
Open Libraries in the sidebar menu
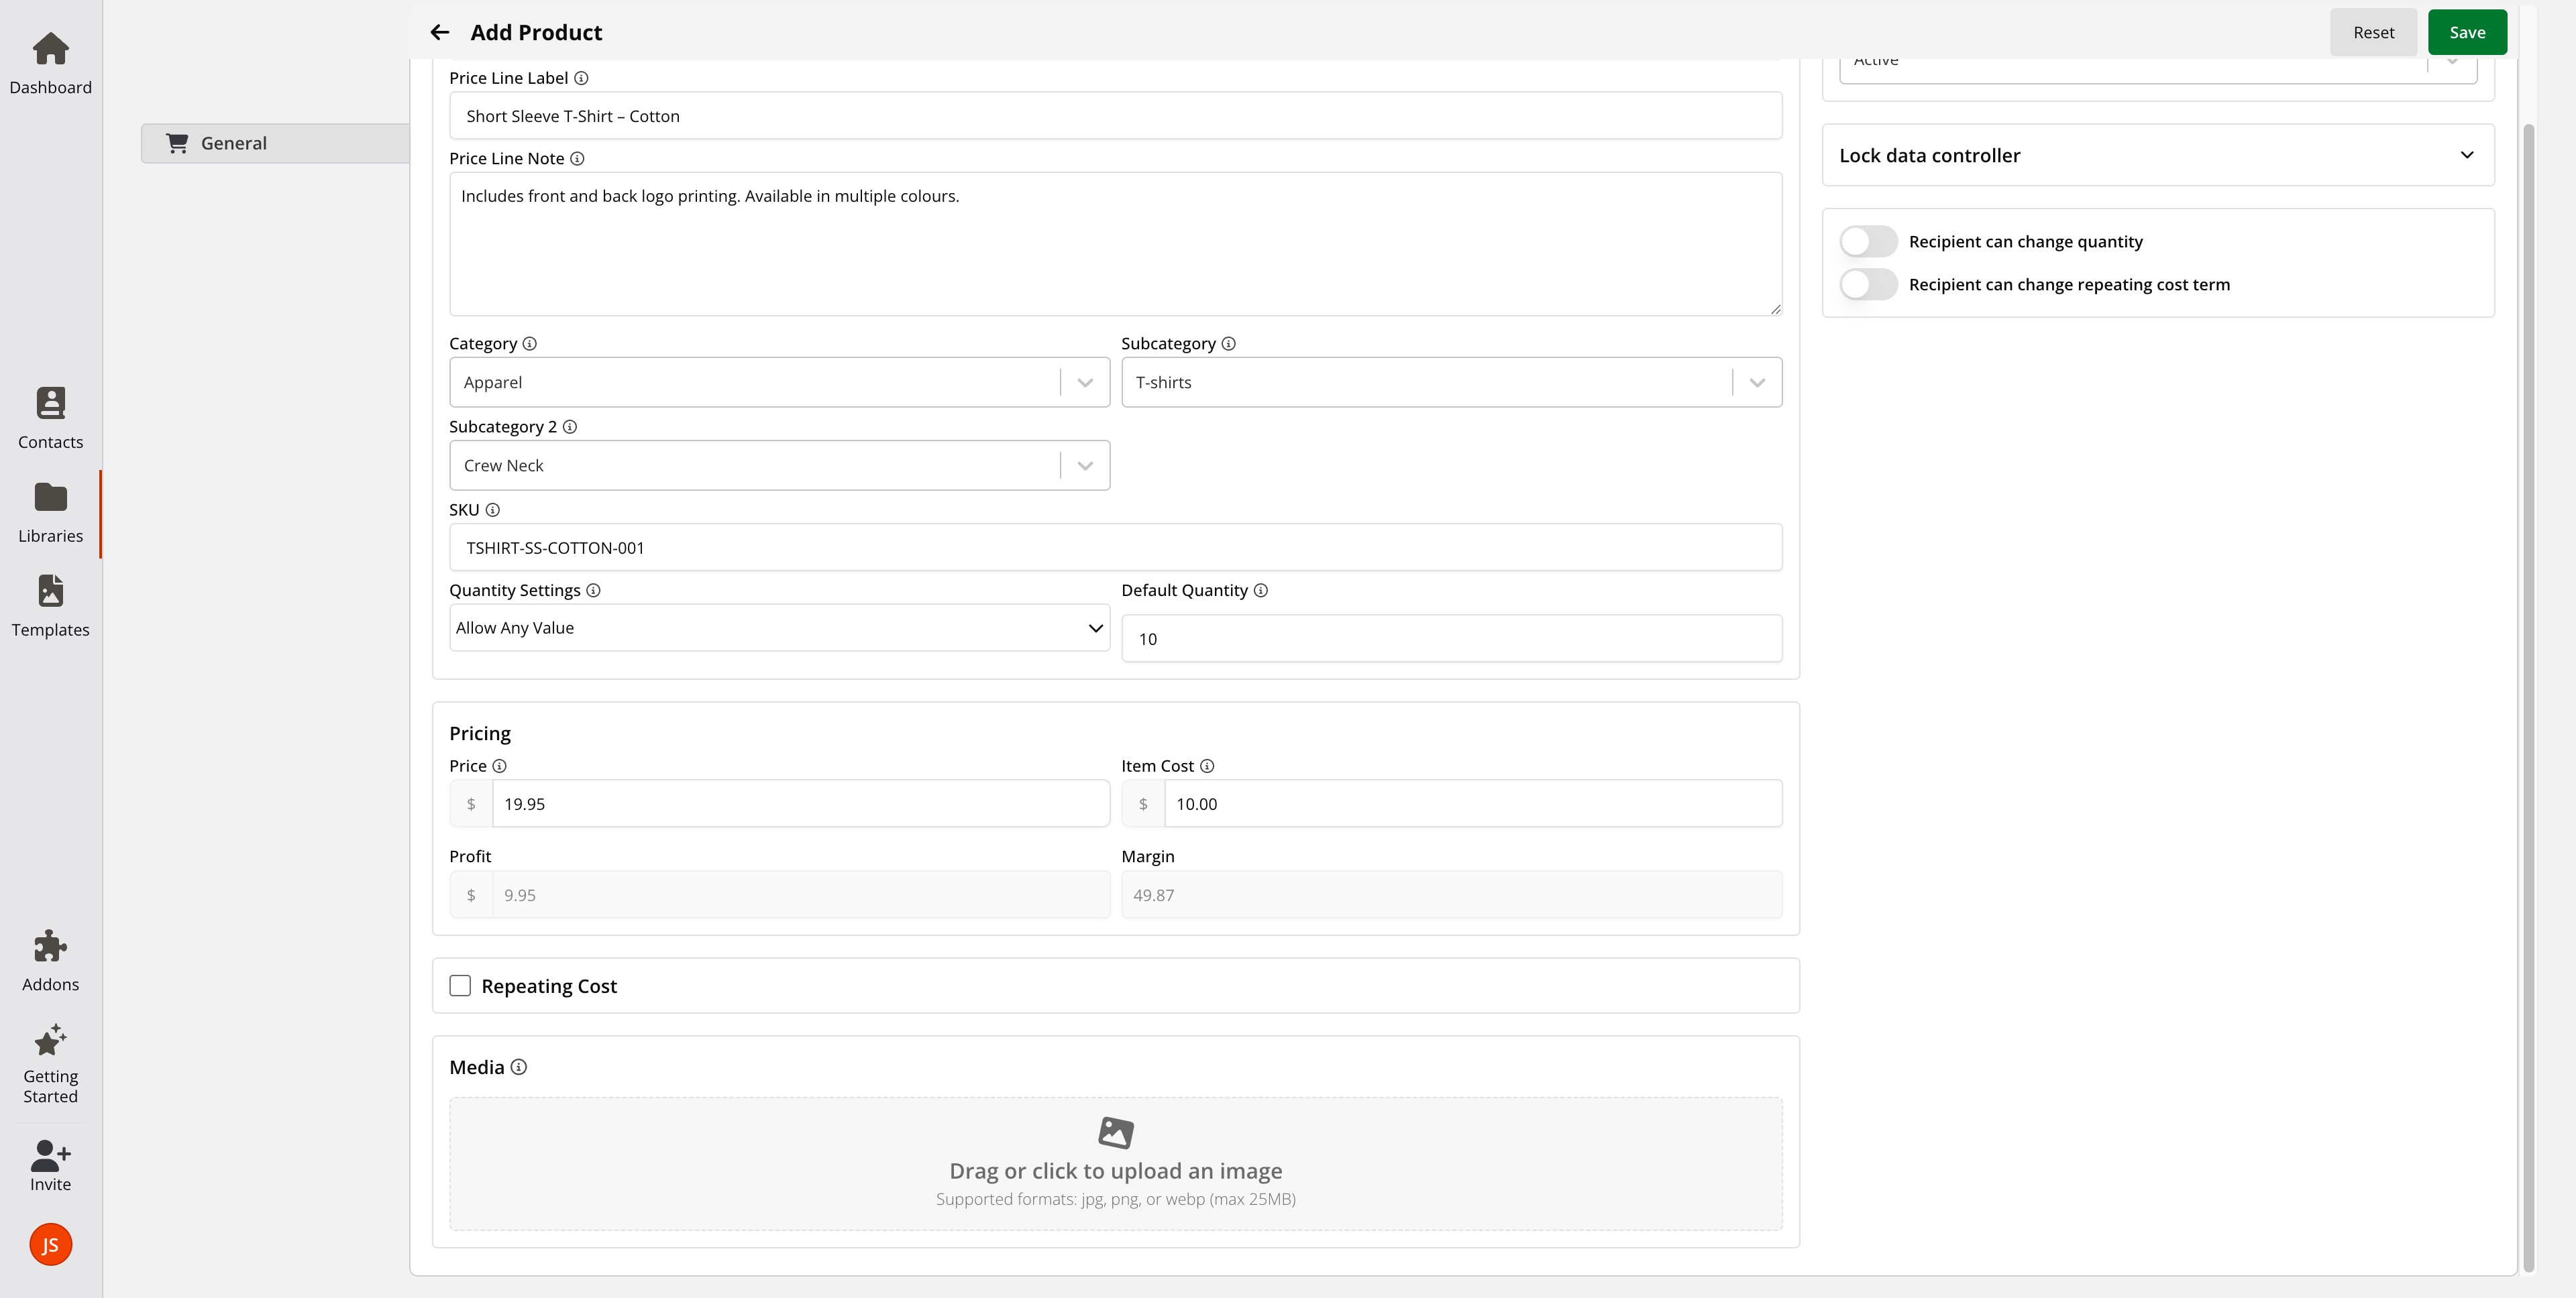50,513
